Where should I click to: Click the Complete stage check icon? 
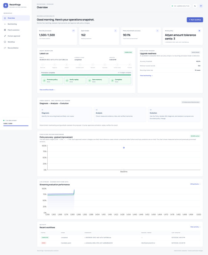click(112, 81)
